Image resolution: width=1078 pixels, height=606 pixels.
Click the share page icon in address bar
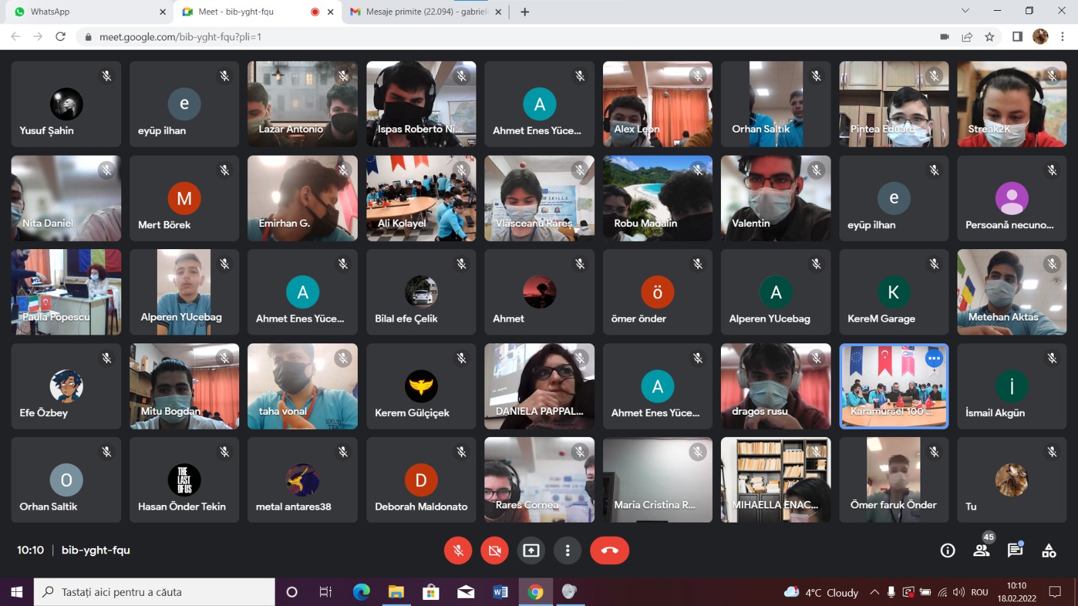[967, 37]
